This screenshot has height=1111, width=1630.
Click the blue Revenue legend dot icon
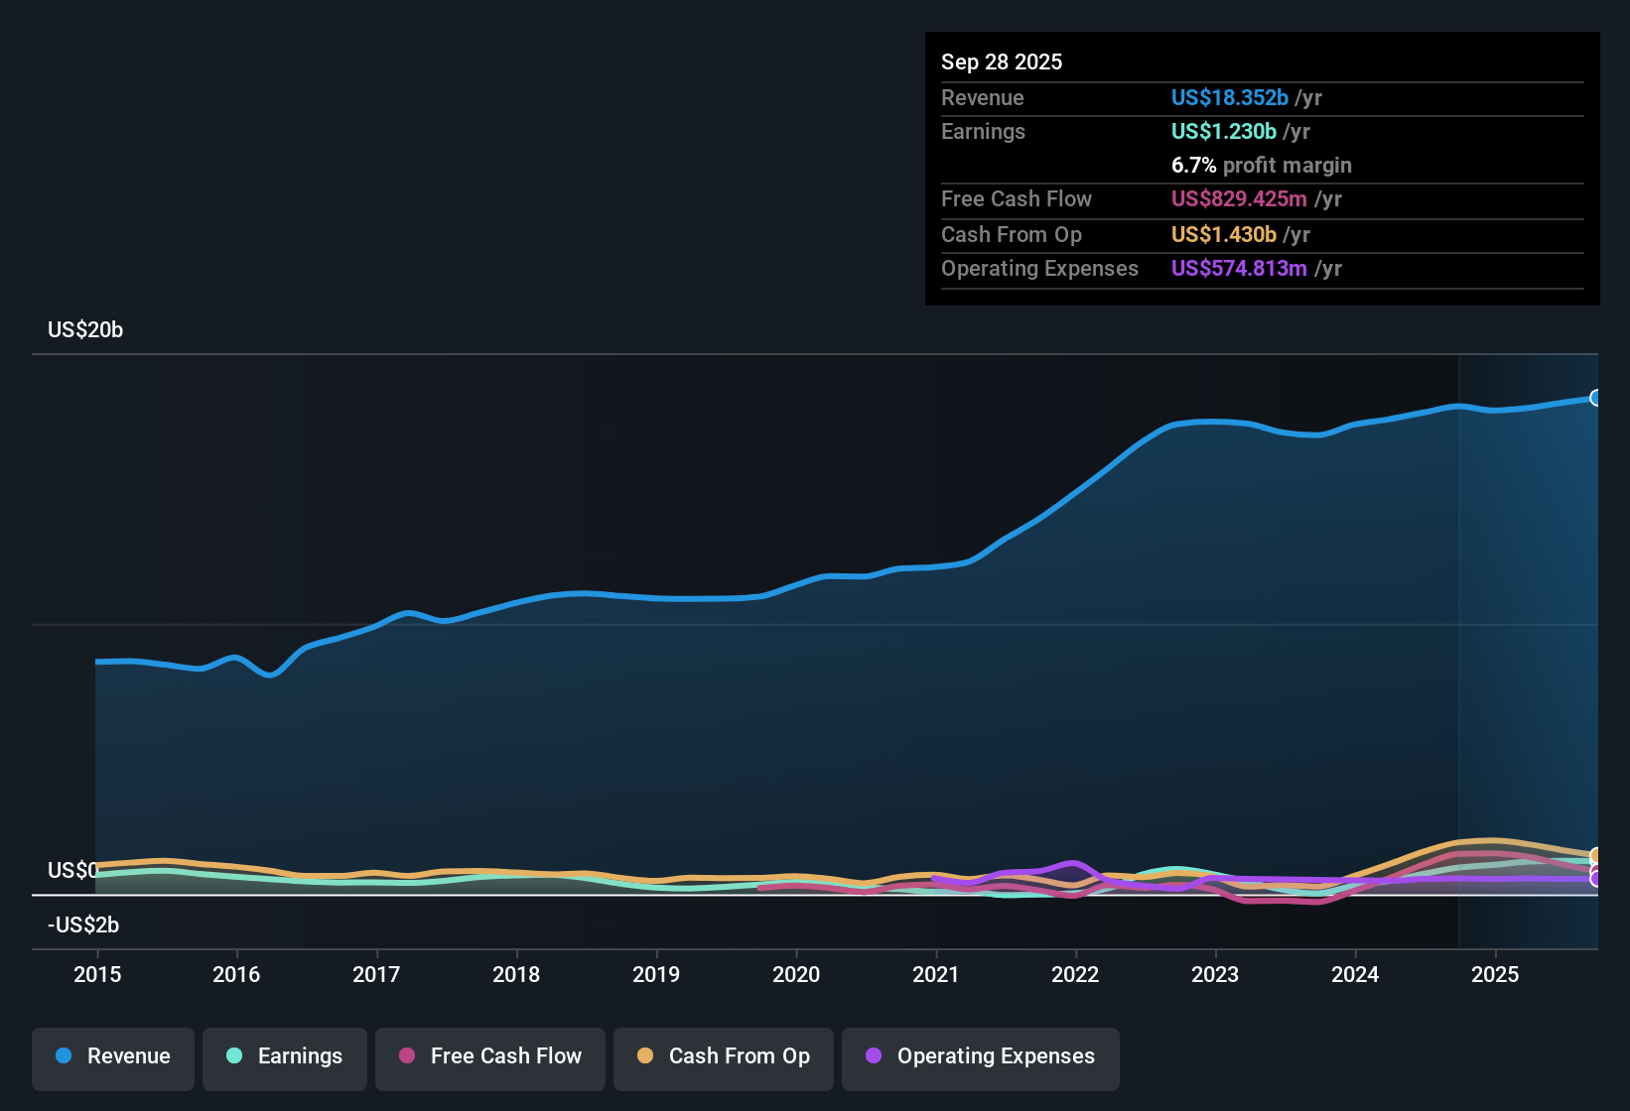pyautogui.click(x=62, y=1056)
